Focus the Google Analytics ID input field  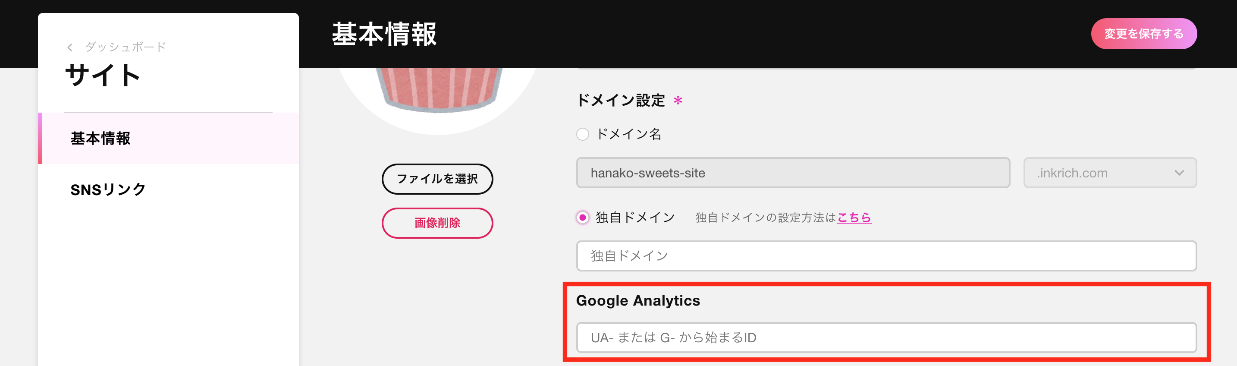tap(886, 338)
